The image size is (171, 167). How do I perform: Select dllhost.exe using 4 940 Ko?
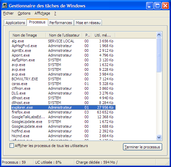pyautogui.click(x=63, y=98)
